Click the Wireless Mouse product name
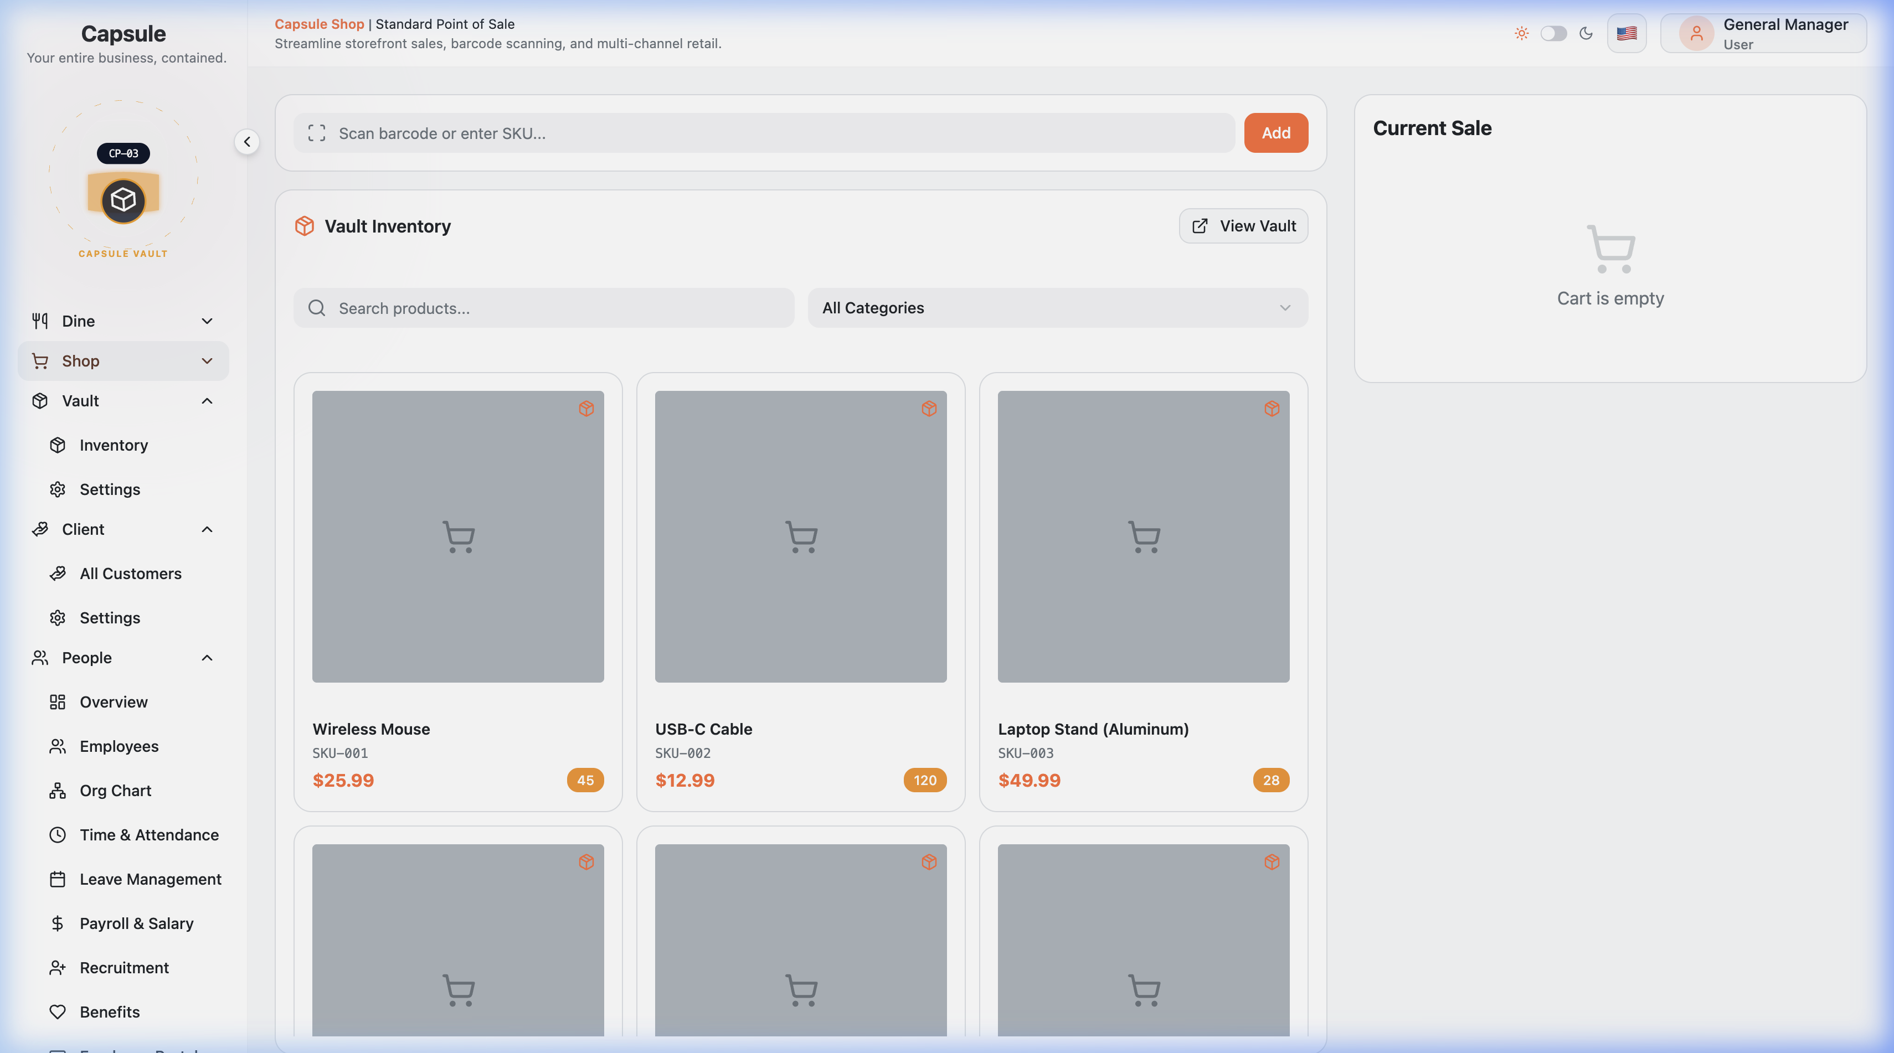 tap(371, 729)
